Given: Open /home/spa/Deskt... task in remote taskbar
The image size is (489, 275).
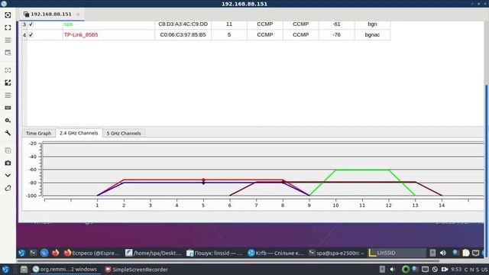Looking at the screenshot, I should 154,253.
